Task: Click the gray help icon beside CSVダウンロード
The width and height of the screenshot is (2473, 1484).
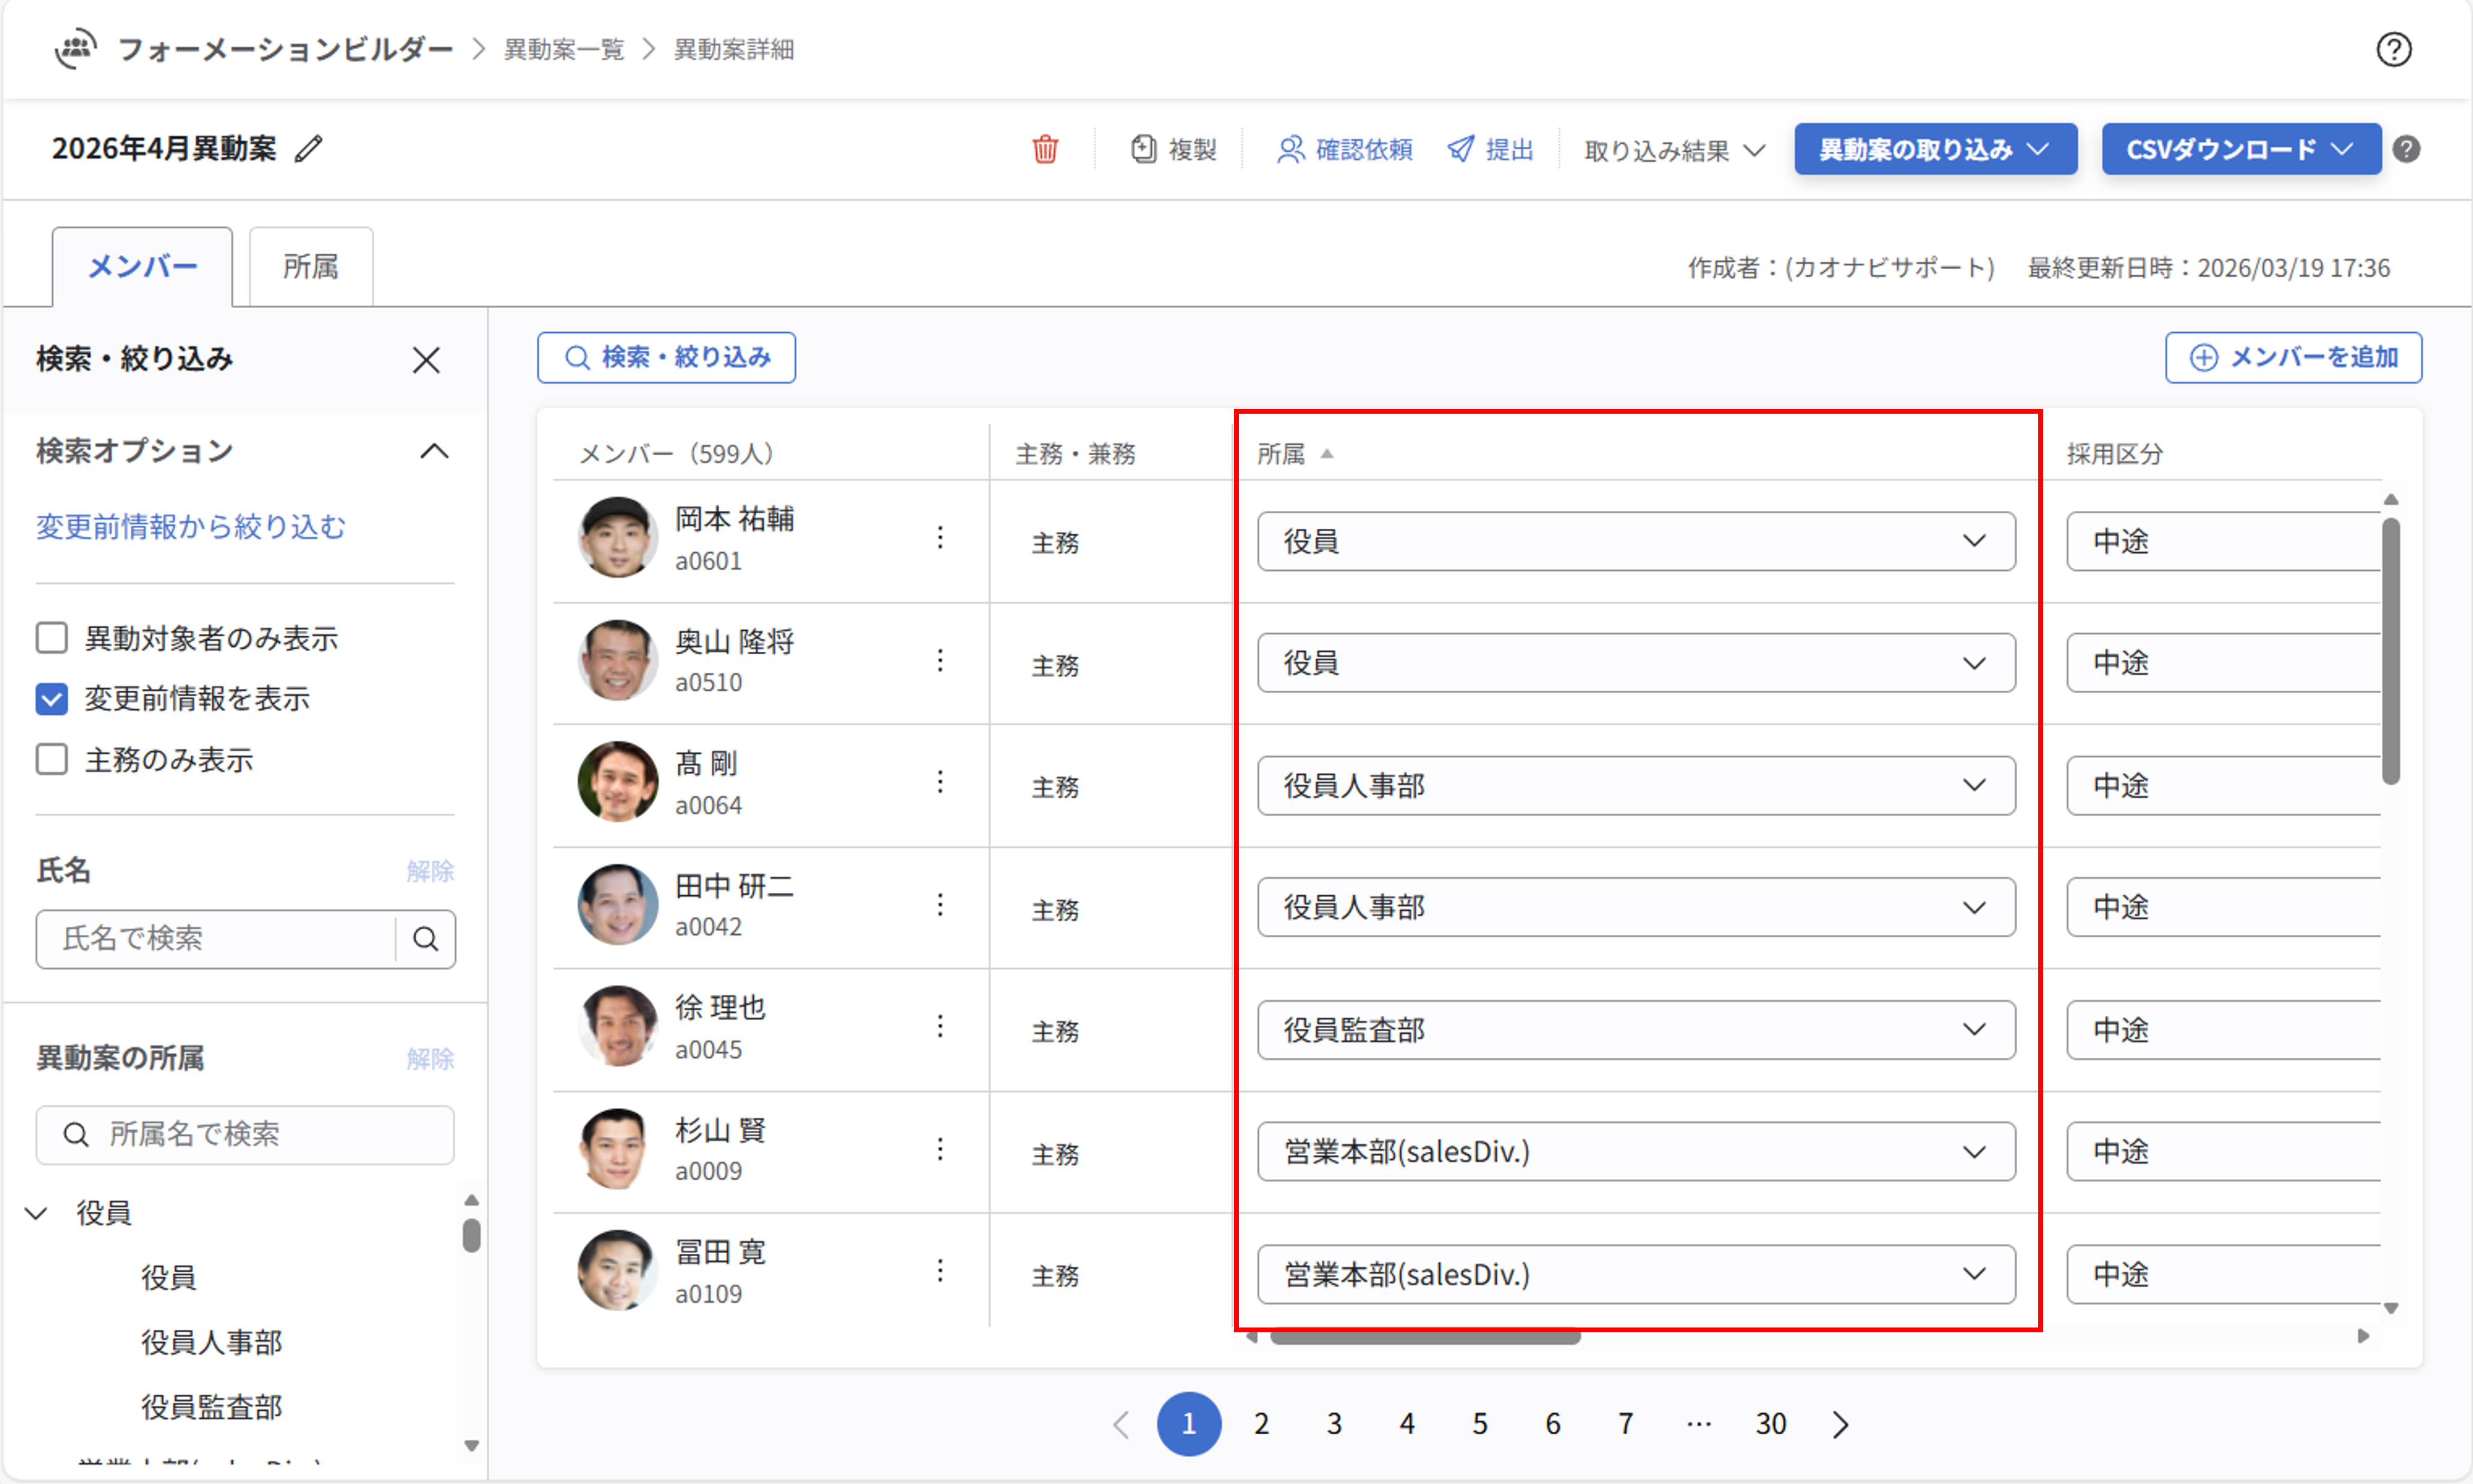Action: point(2407,149)
